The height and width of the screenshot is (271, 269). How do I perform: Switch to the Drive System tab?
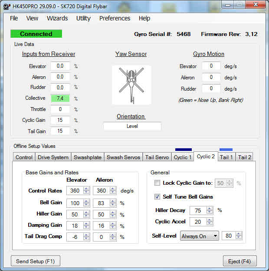tap(53, 157)
